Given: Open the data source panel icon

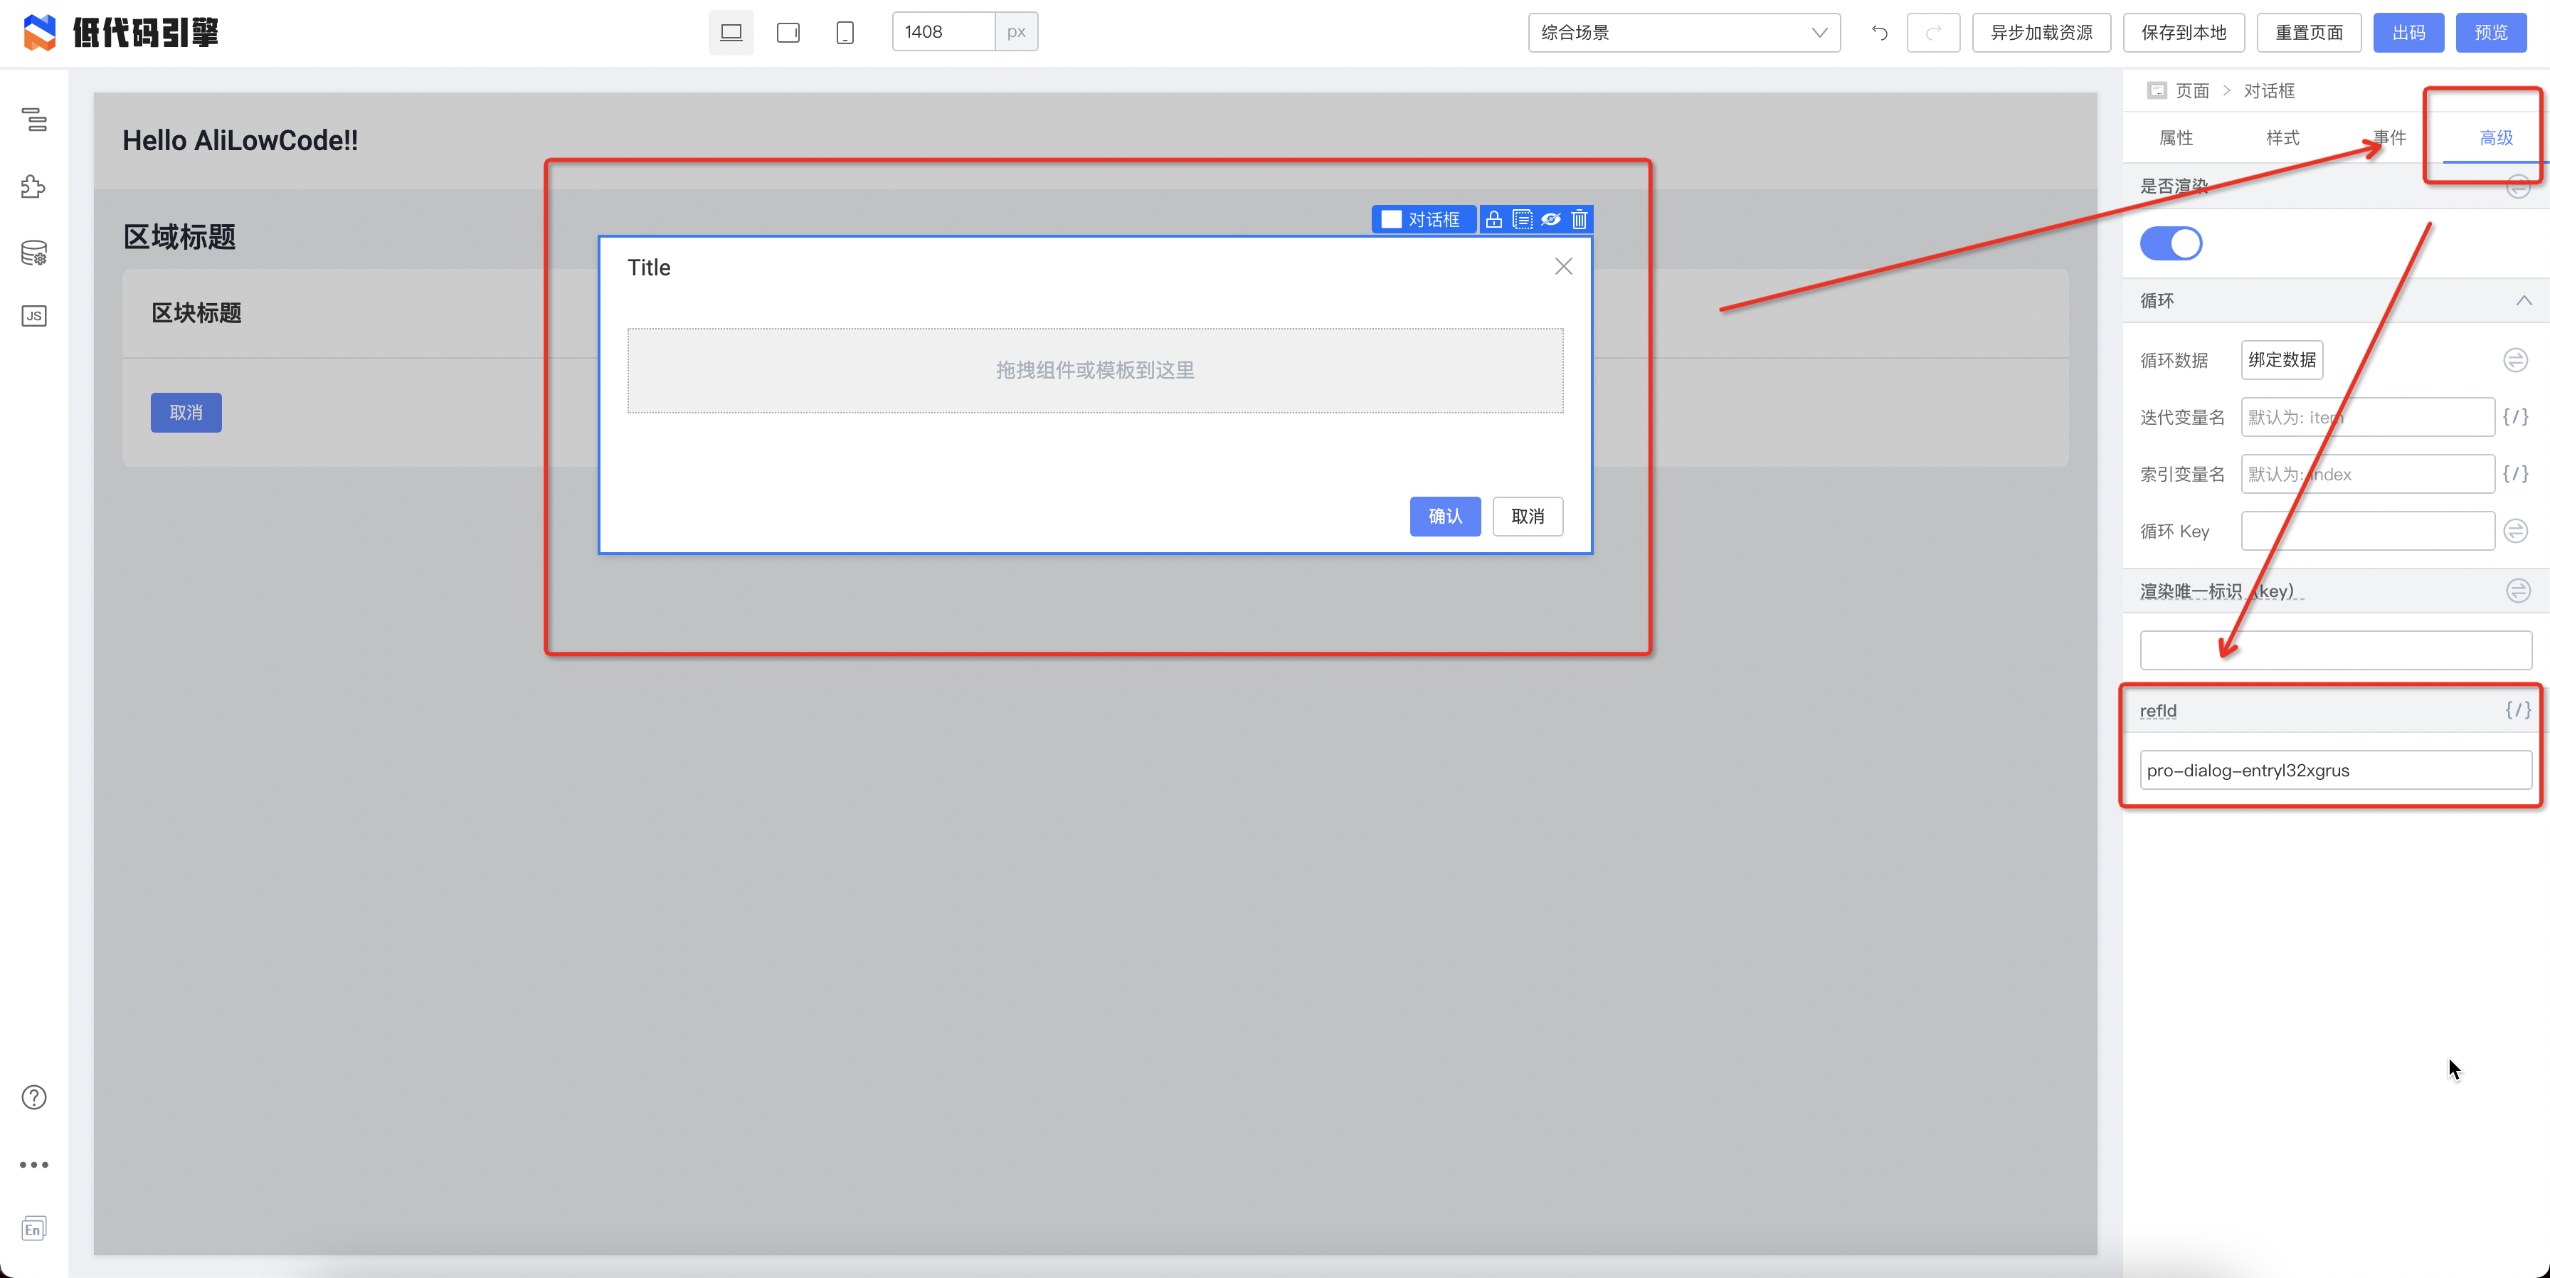Looking at the screenshot, I should (33, 253).
